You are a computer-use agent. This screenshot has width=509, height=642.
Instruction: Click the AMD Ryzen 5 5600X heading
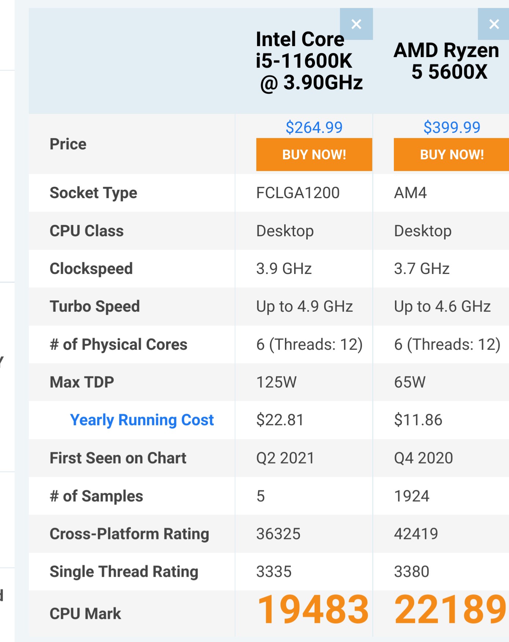(447, 61)
